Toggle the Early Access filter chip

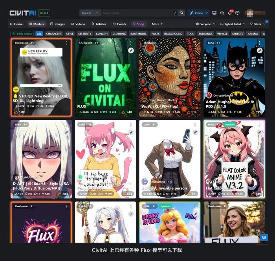tap(22, 34)
